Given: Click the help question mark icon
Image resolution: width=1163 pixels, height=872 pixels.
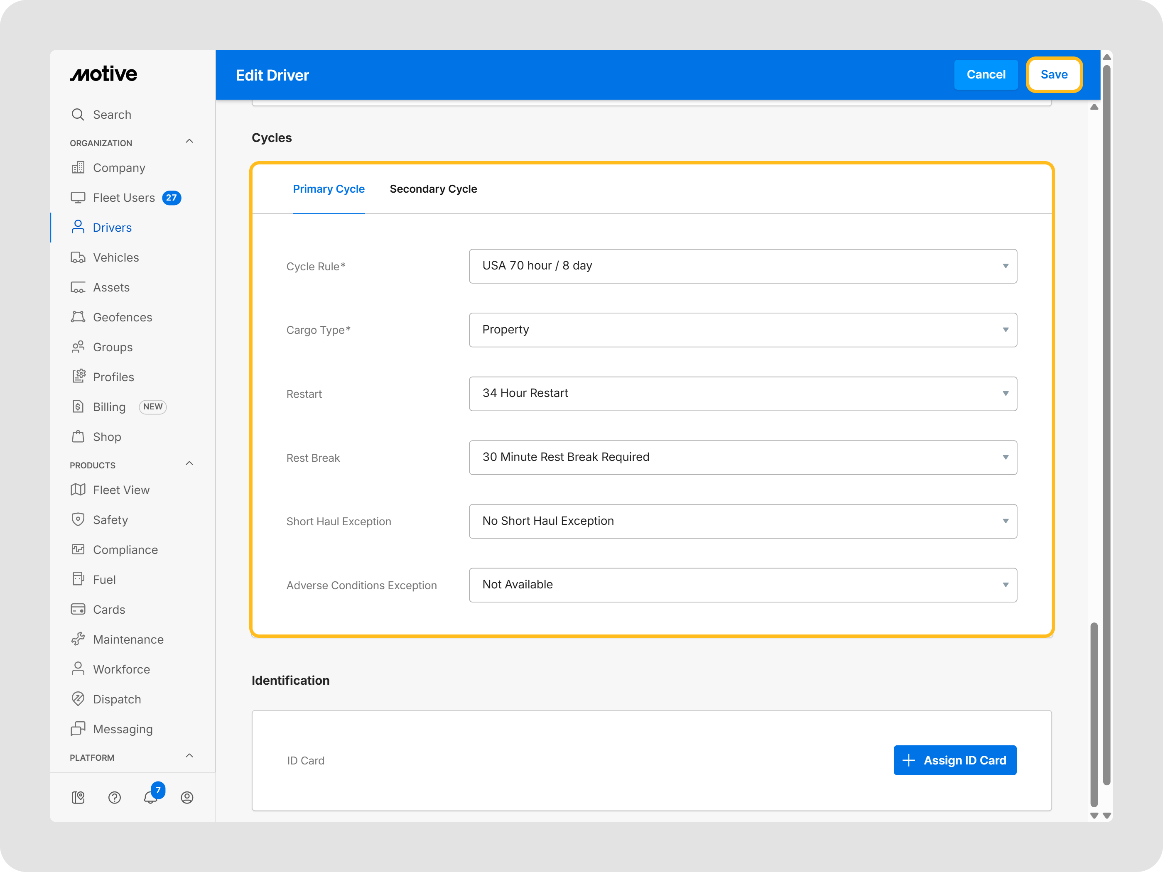Looking at the screenshot, I should [115, 797].
